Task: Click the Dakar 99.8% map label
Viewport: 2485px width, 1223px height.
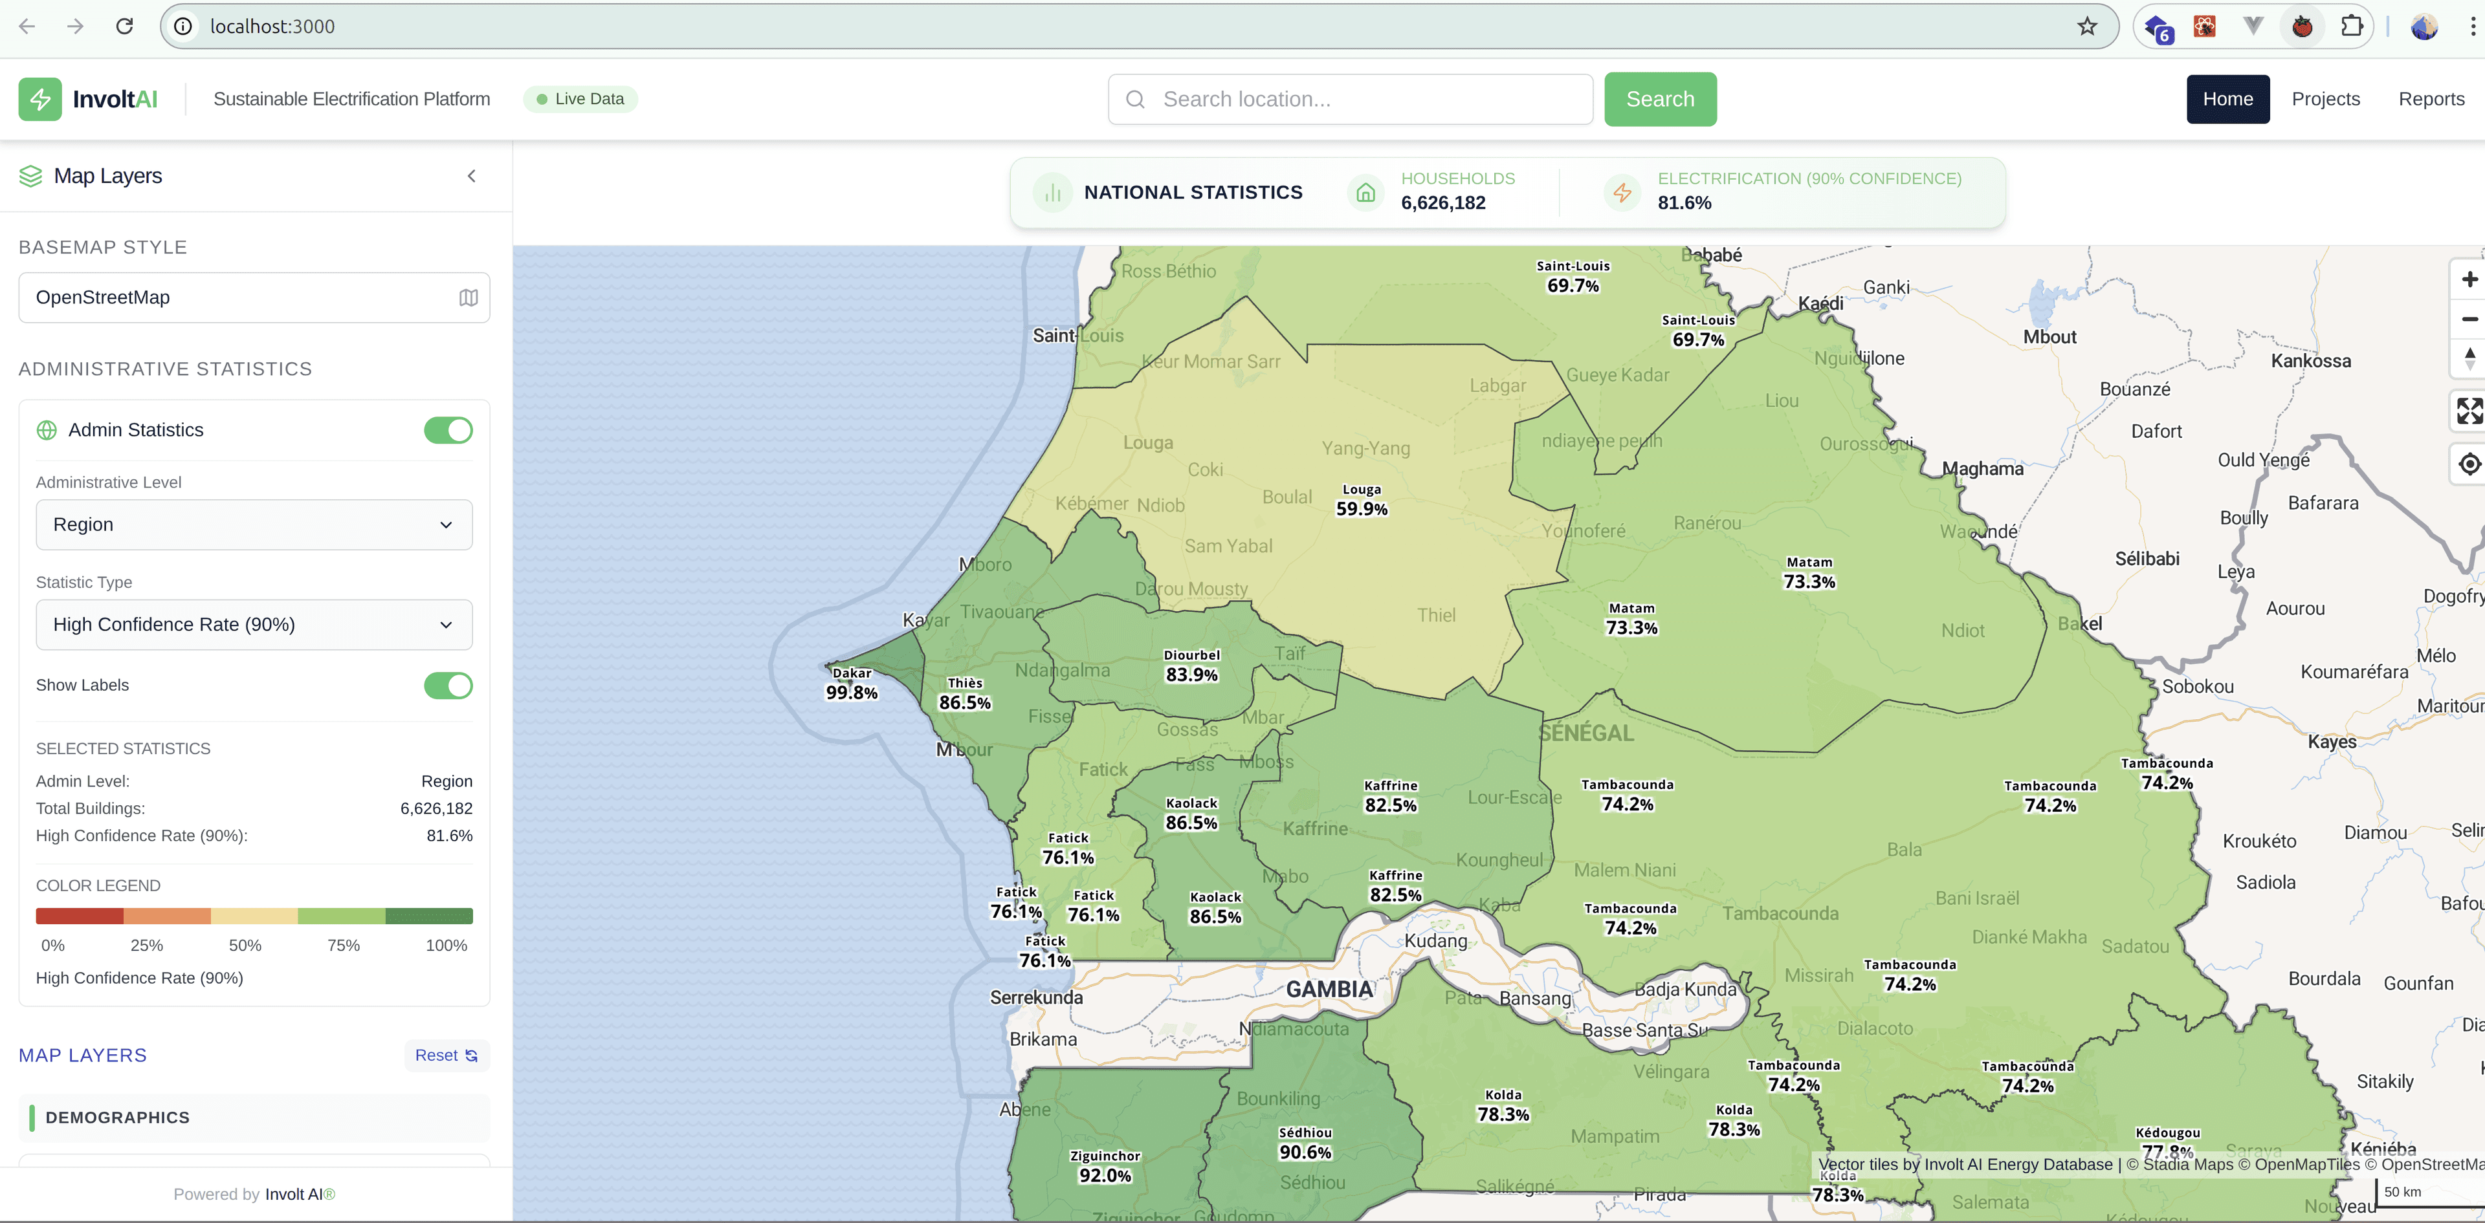Action: coord(851,684)
